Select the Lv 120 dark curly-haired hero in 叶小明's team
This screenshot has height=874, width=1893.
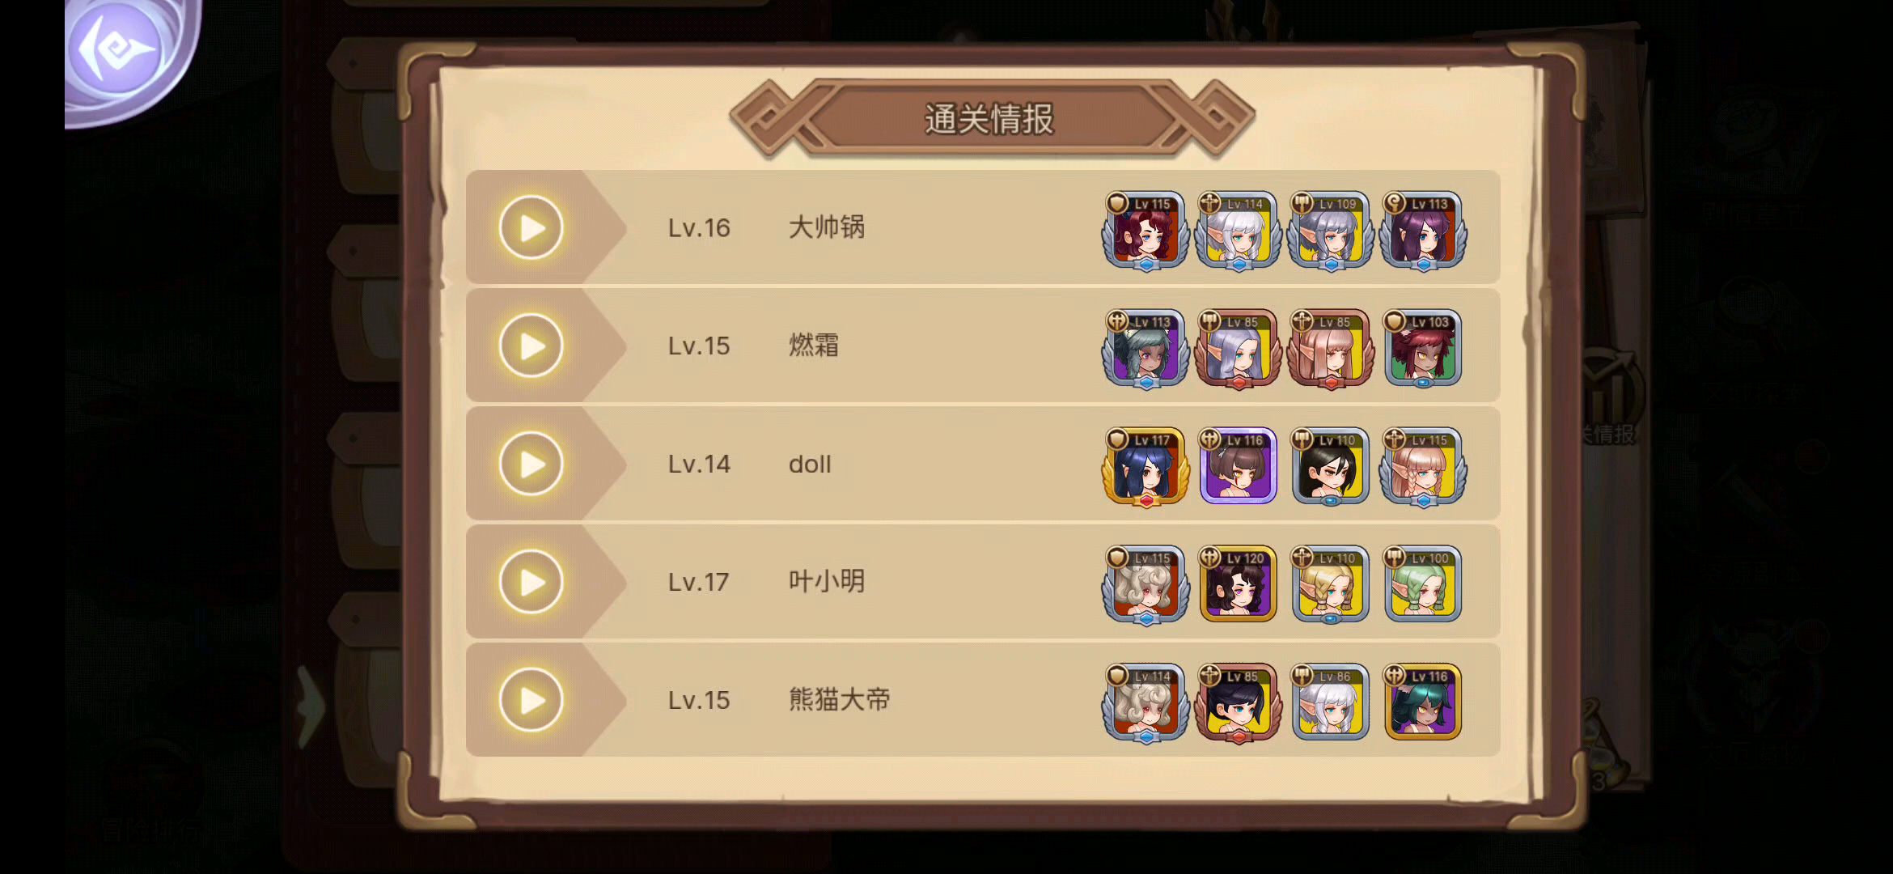click(1238, 584)
